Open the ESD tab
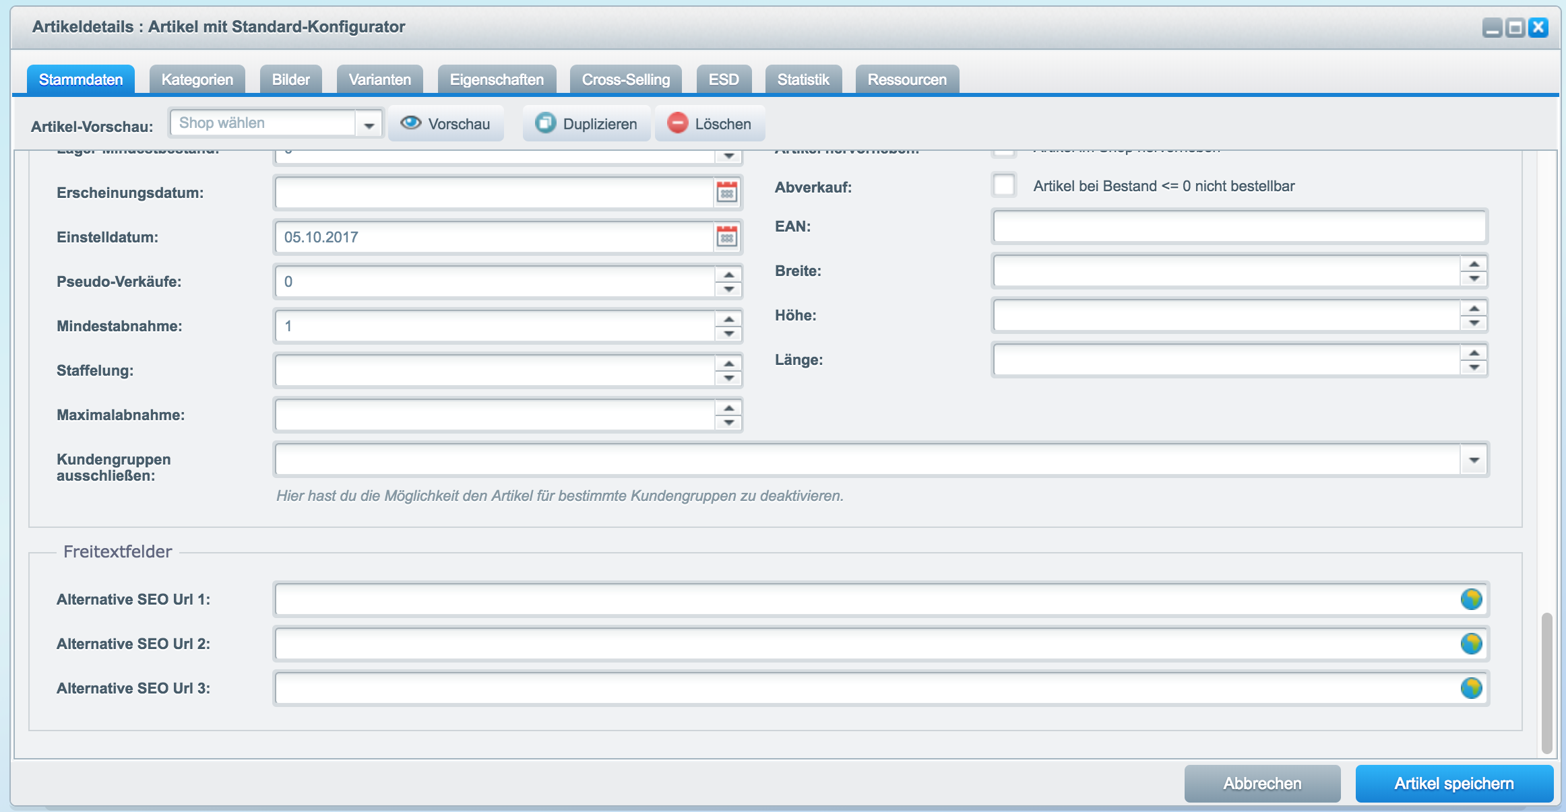 coord(724,79)
